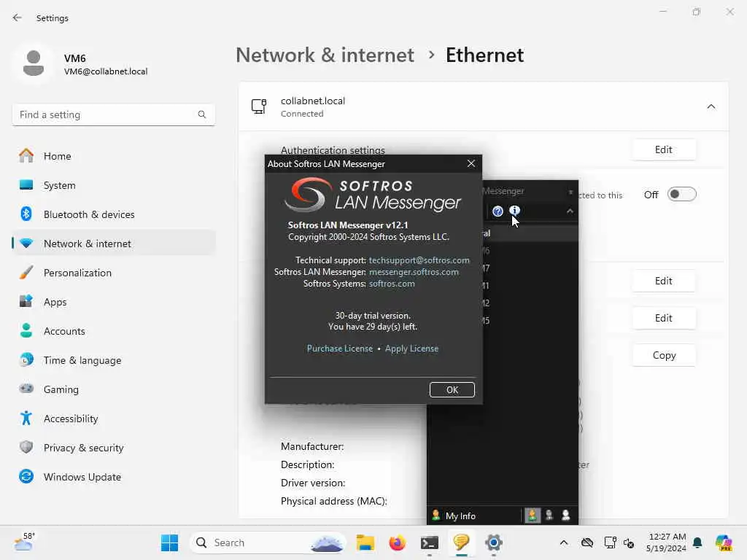Open the Windows Start menu
The width and height of the screenshot is (747, 560).
tap(169, 542)
